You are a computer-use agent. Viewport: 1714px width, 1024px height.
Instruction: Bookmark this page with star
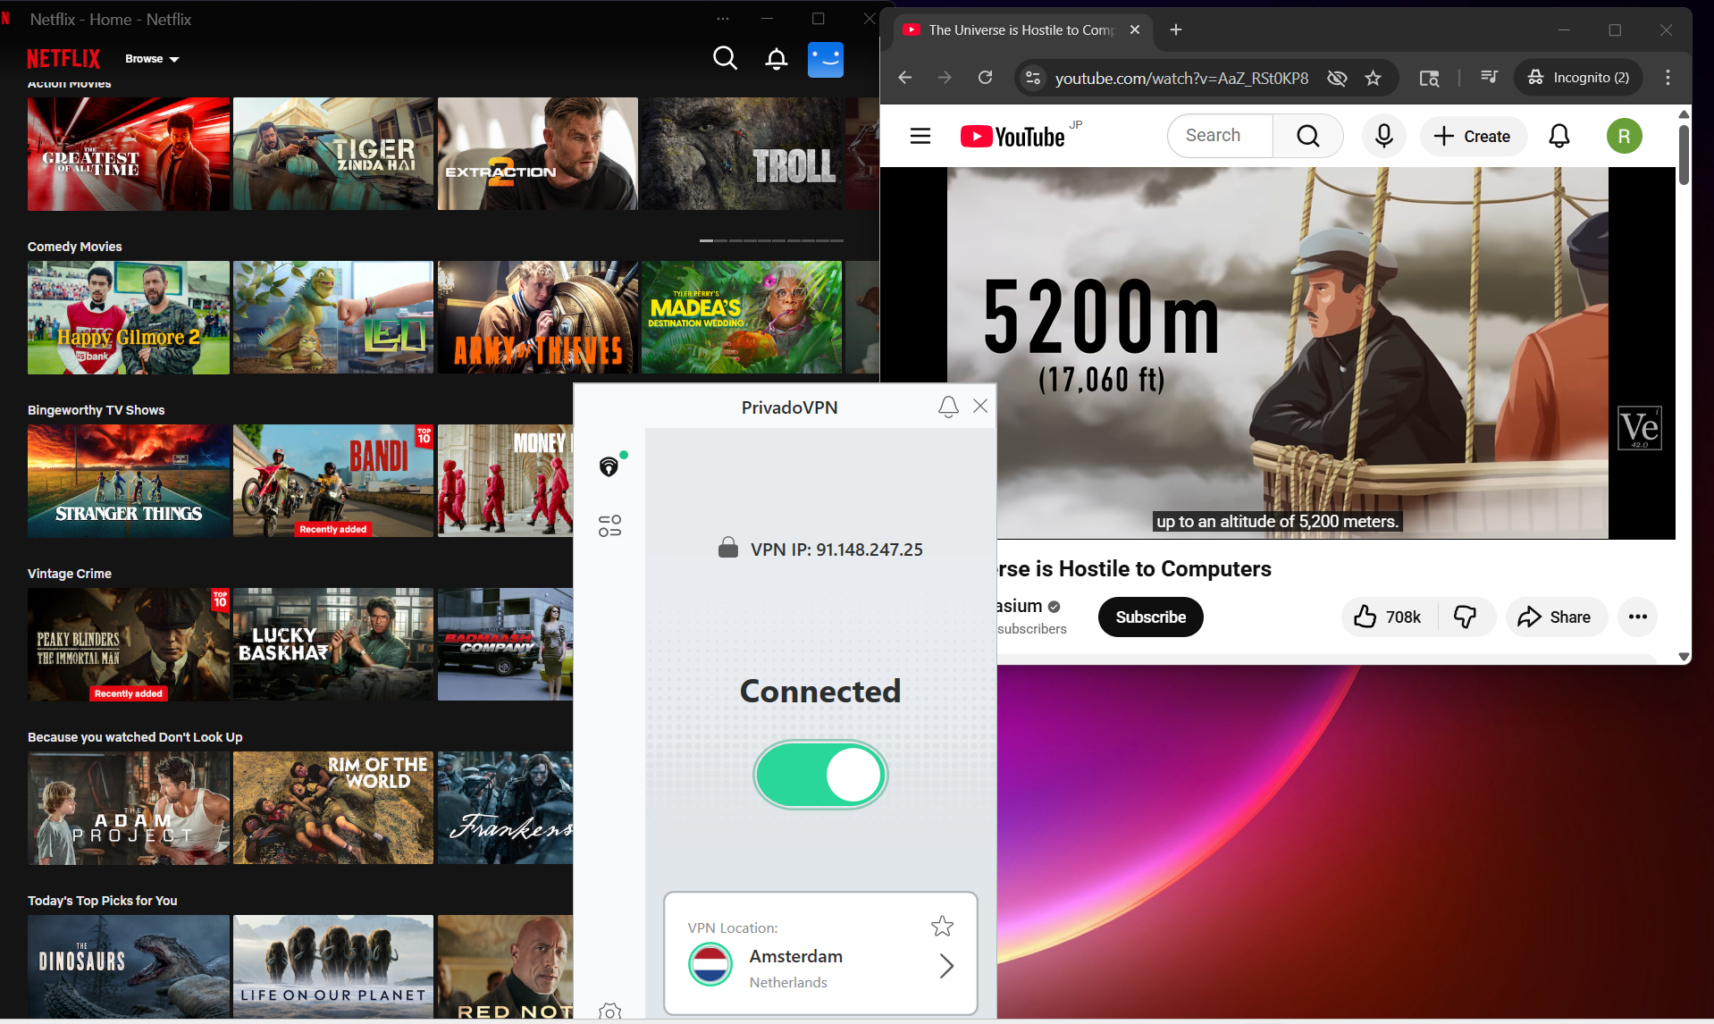point(1374,78)
